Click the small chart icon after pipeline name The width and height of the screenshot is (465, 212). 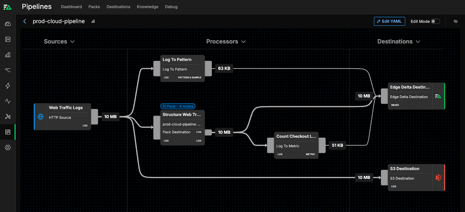(x=93, y=21)
